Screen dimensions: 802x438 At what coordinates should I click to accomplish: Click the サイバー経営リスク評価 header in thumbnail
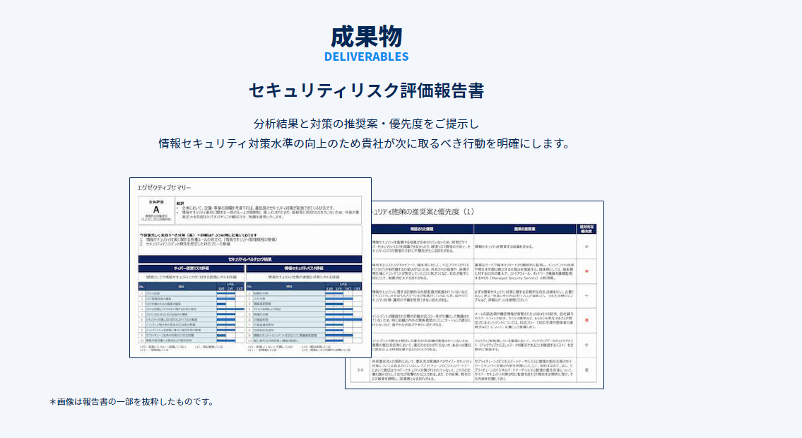pos(191,268)
